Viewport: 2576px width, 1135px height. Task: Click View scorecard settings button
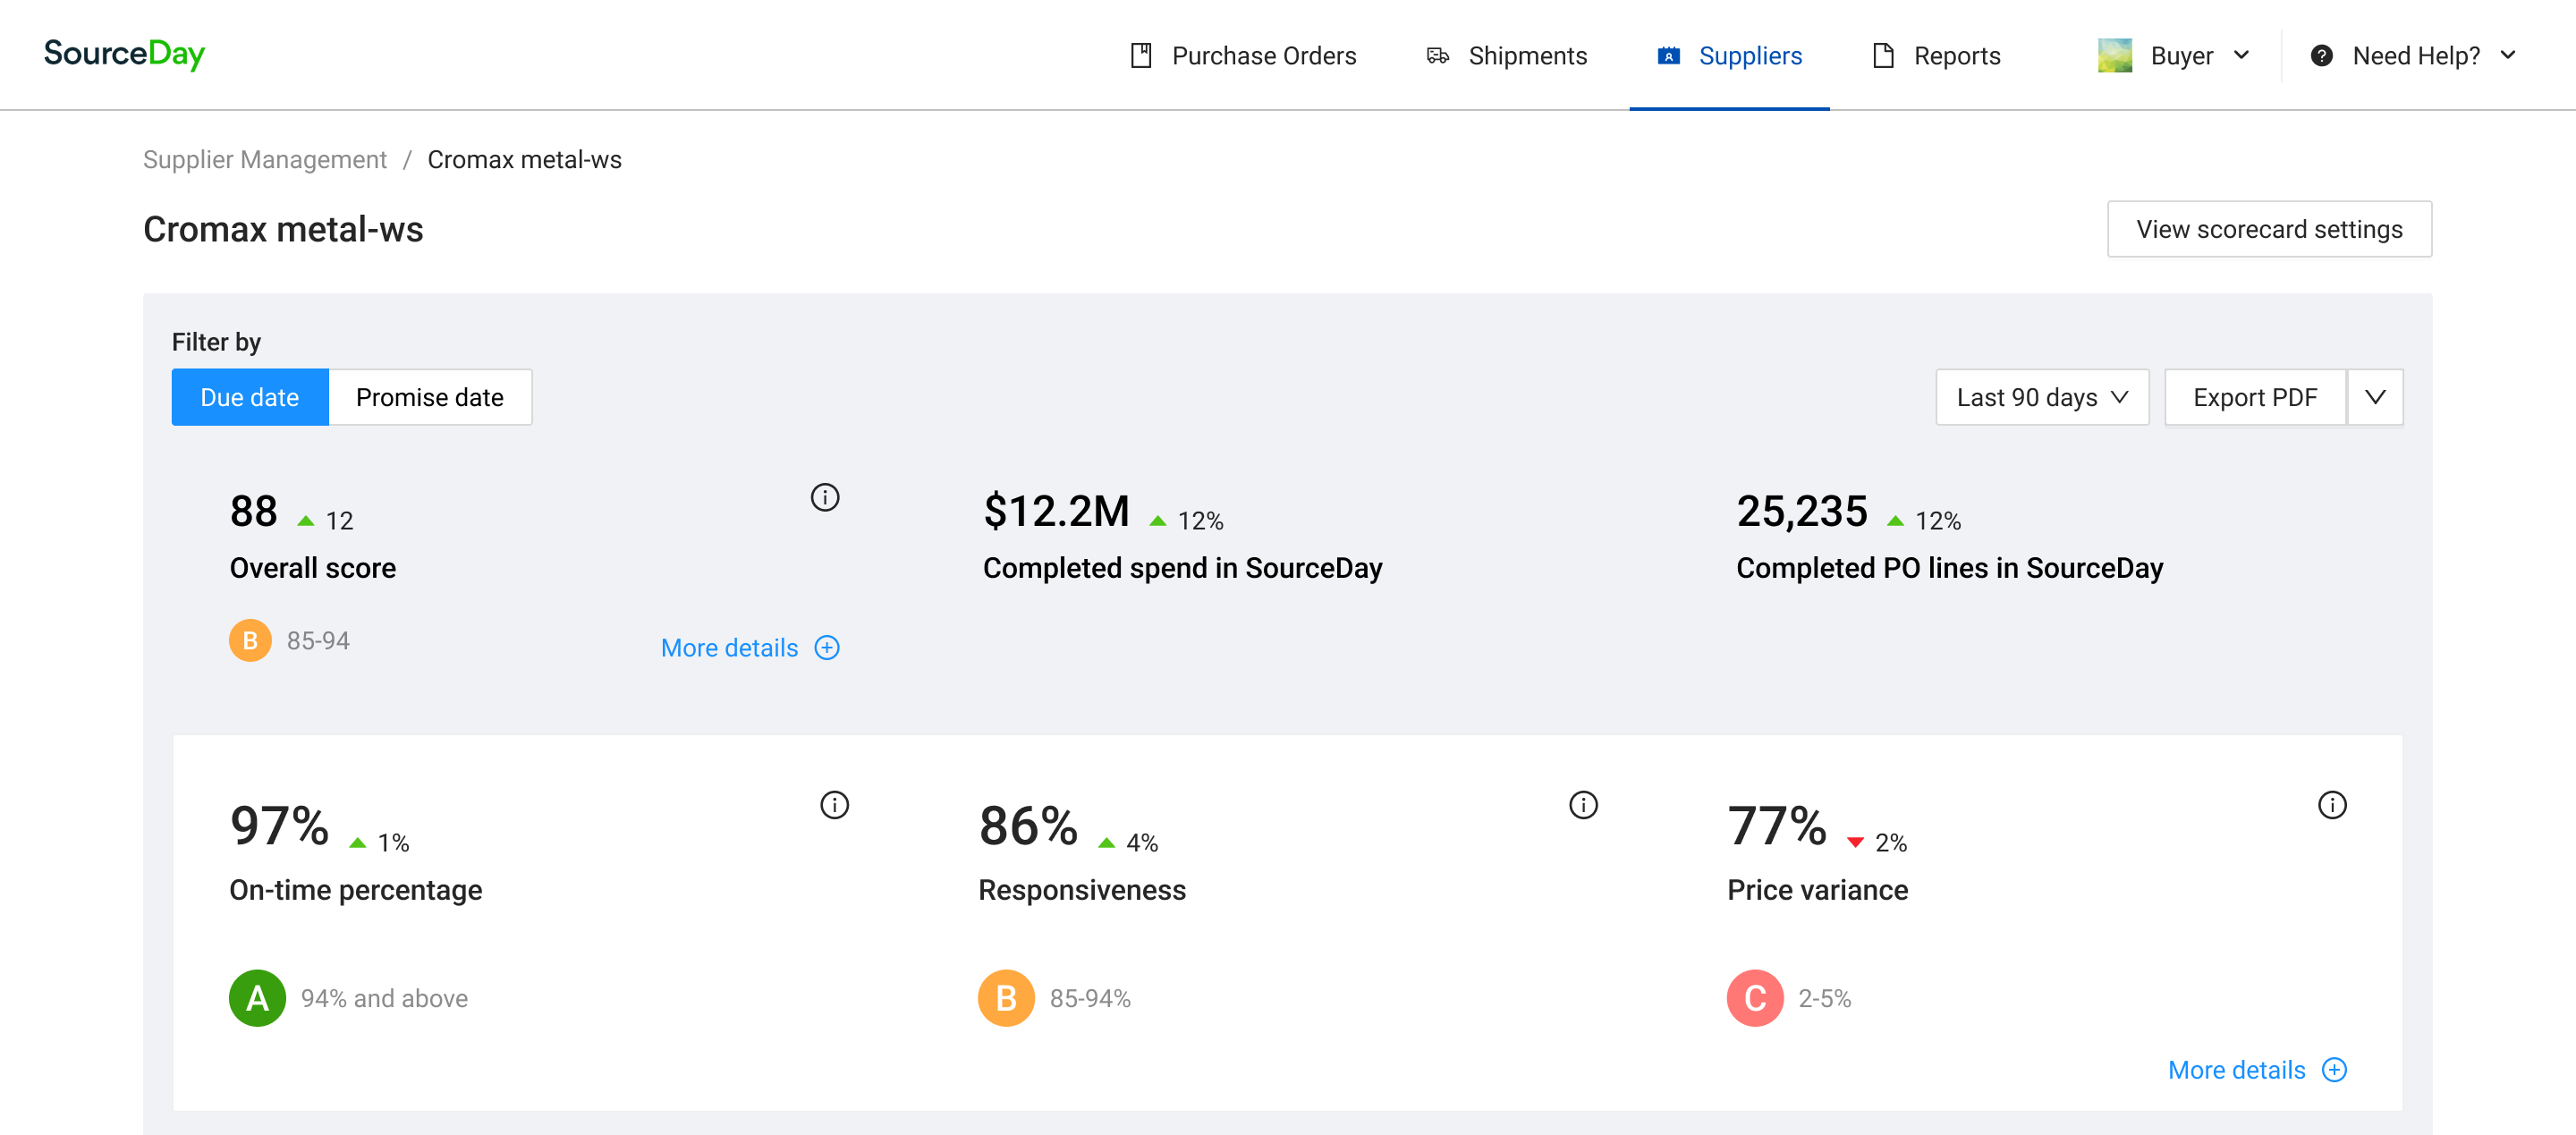tap(2268, 229)
